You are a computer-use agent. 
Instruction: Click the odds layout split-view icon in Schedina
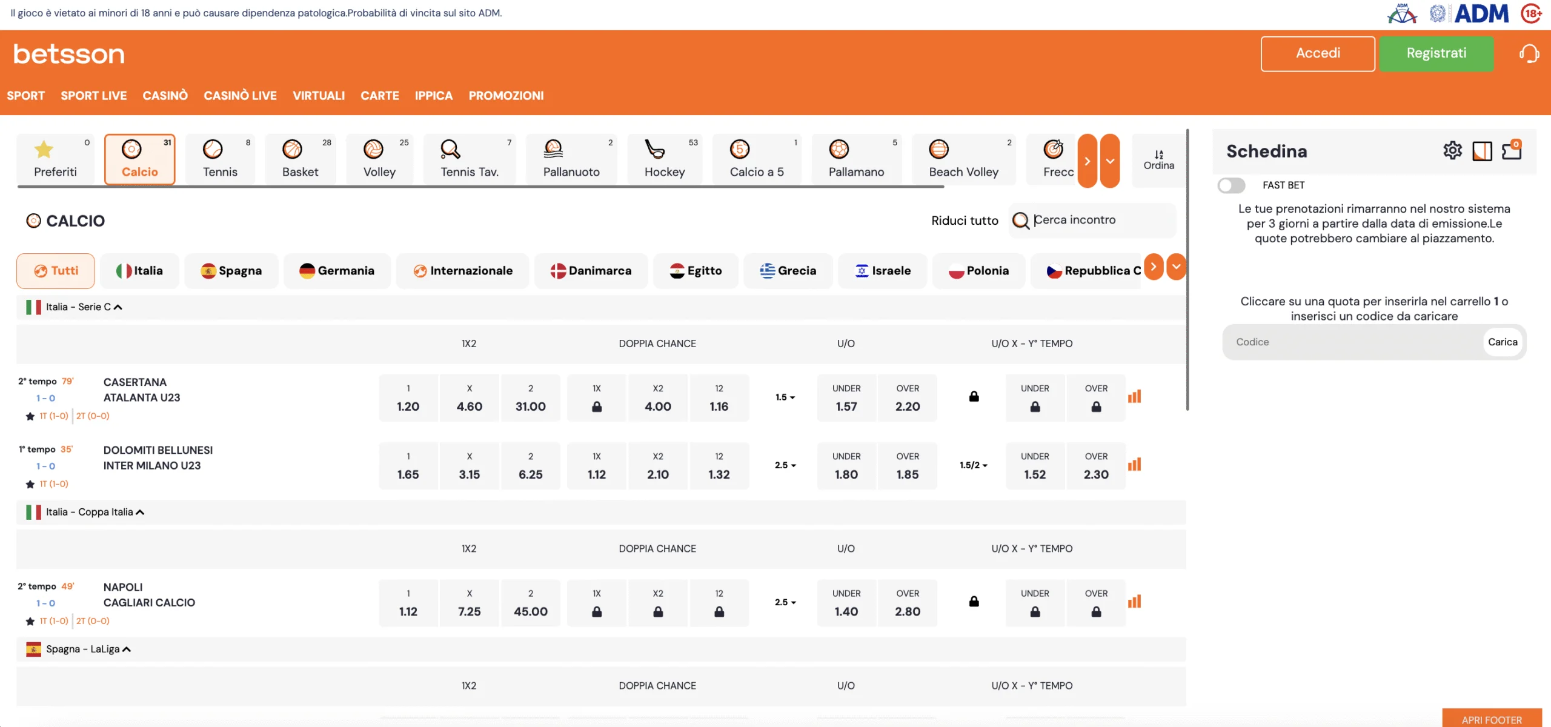[1482, 150]
